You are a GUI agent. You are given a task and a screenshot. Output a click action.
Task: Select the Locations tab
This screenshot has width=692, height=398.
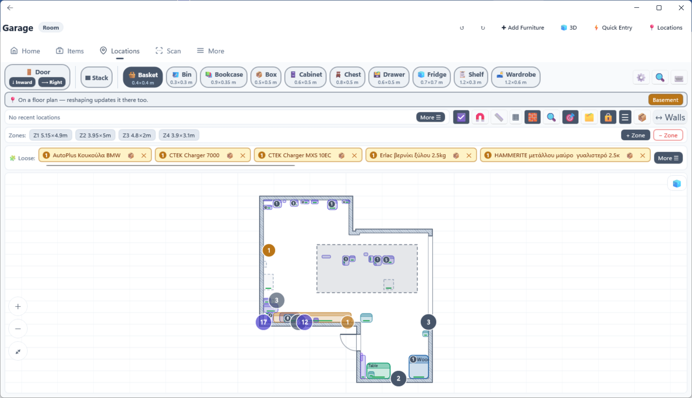[120, 51]
